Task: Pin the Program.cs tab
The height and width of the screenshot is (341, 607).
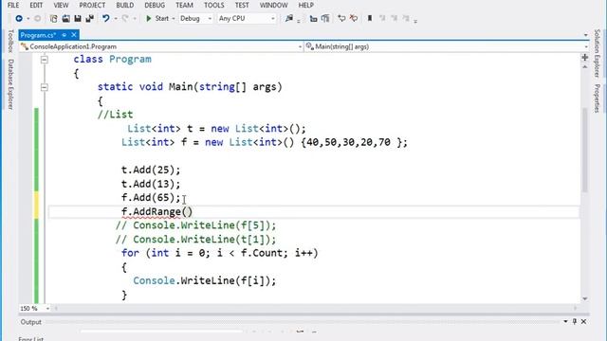Action: [x=64, y=35]
